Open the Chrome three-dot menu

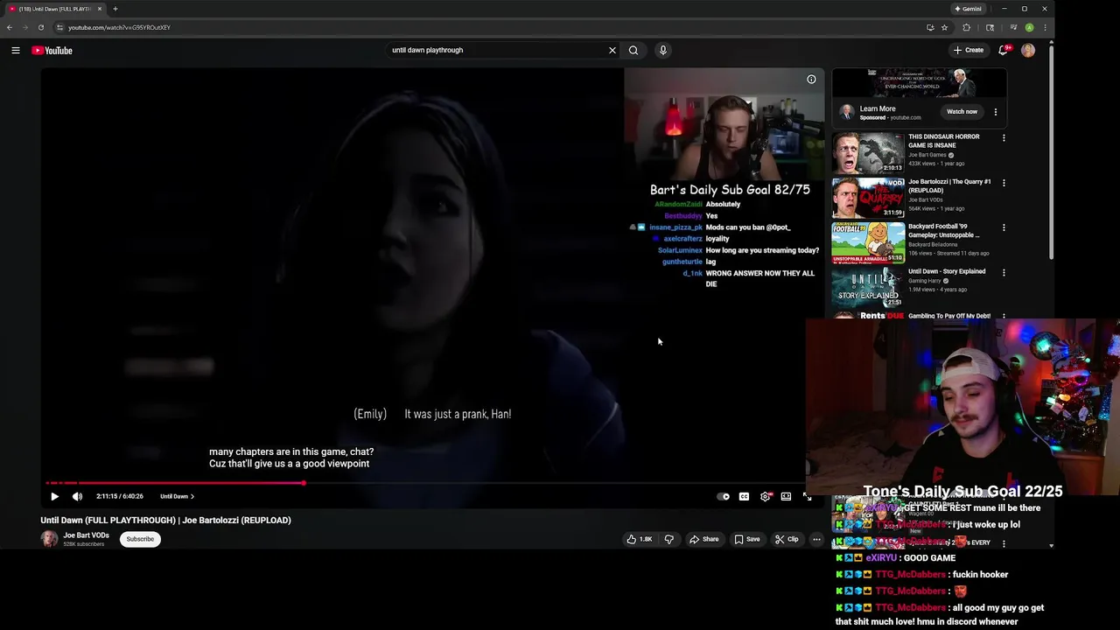click(x=1045, y=27)
